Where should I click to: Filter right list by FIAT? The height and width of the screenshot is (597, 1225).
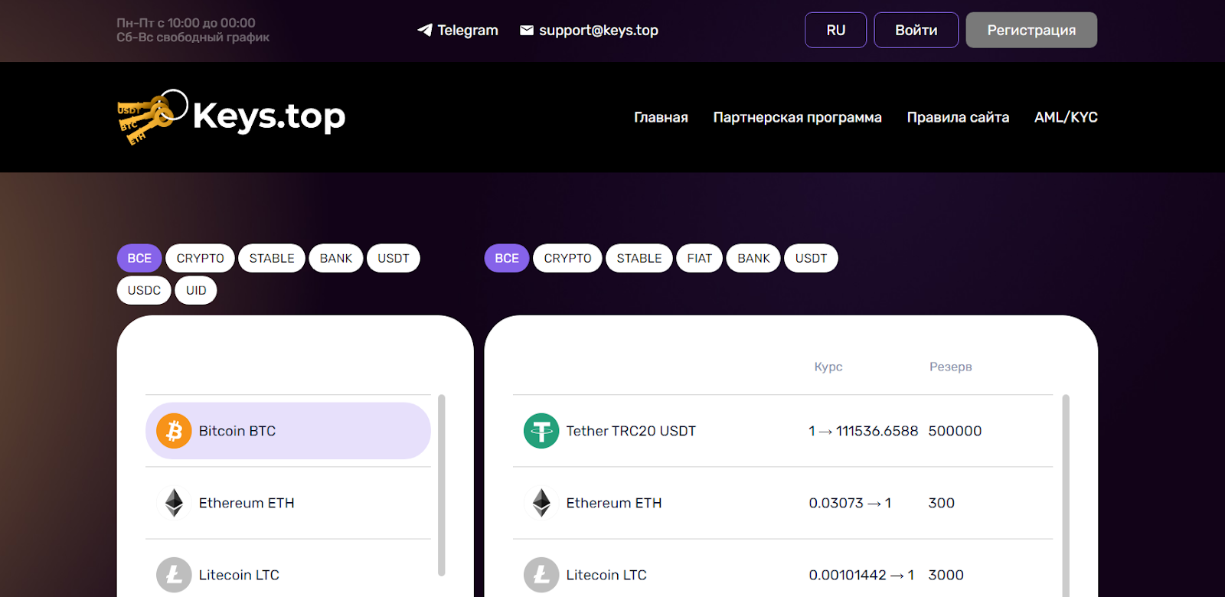click(x=700, y=258)
